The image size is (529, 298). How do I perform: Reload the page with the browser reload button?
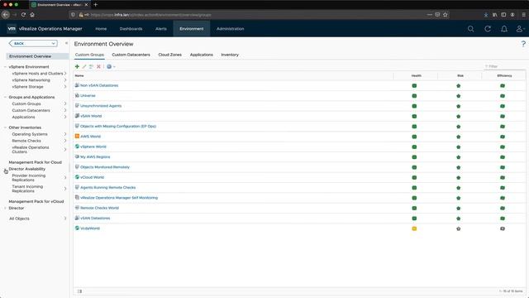tap(23, 15)
